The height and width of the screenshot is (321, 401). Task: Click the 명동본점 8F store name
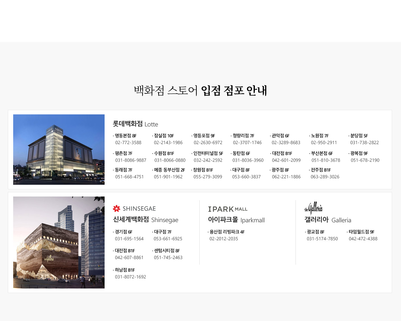[126, 136]
